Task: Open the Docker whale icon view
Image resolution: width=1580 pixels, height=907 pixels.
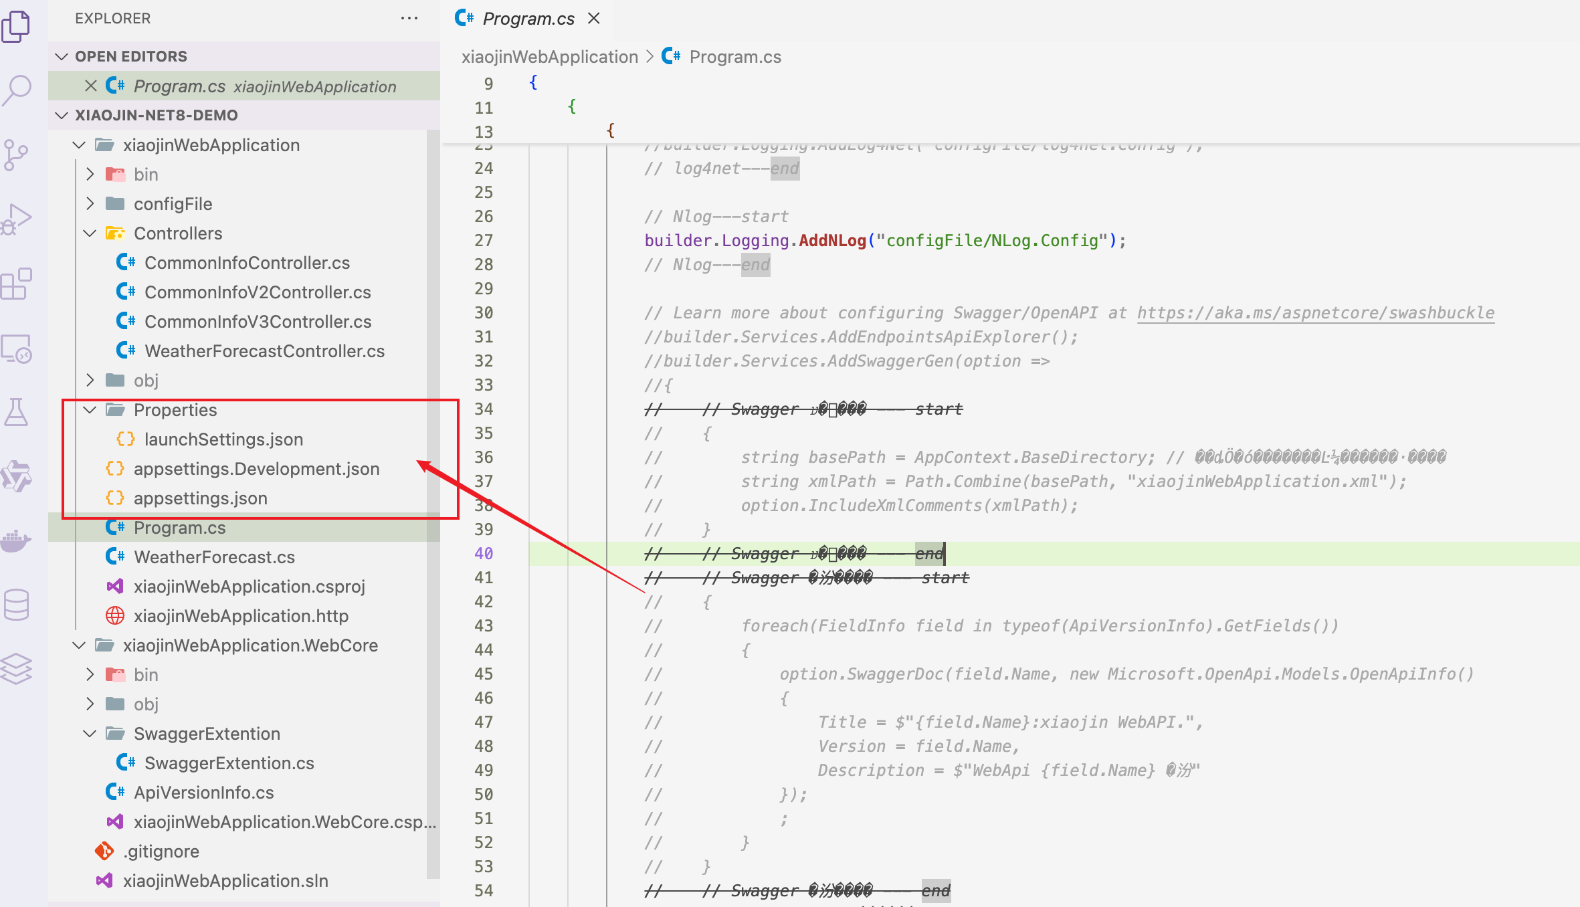Action: [16, 540]
